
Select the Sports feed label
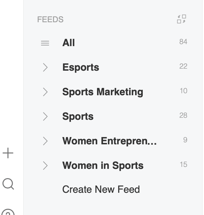tap(78, 116)
